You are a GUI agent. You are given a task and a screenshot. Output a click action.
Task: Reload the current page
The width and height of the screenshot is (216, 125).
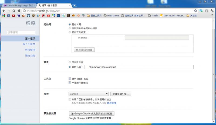(x=14, y=11)
